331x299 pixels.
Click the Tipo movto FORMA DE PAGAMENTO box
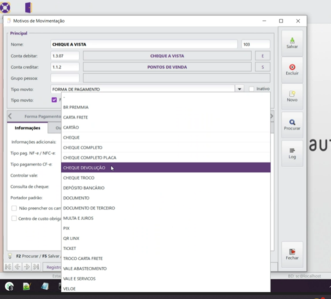pos(143,89)
